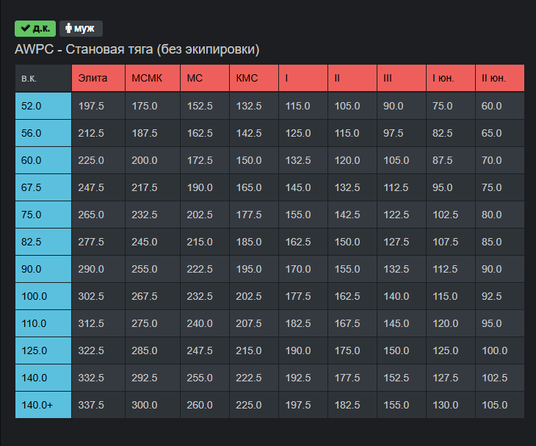Click II юн. value 80.0 in row 75.0

tap(500, 215)
